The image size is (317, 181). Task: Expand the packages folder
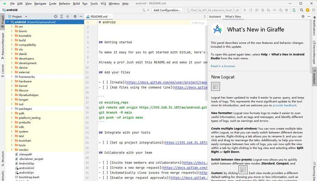point(12,109)
